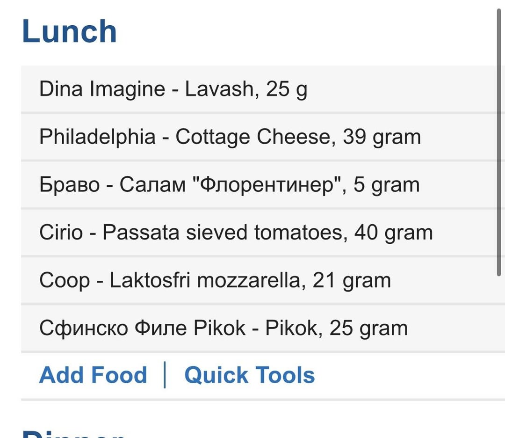
Task: Open Quick Tools for Lunch
Action: click(250, 375)
